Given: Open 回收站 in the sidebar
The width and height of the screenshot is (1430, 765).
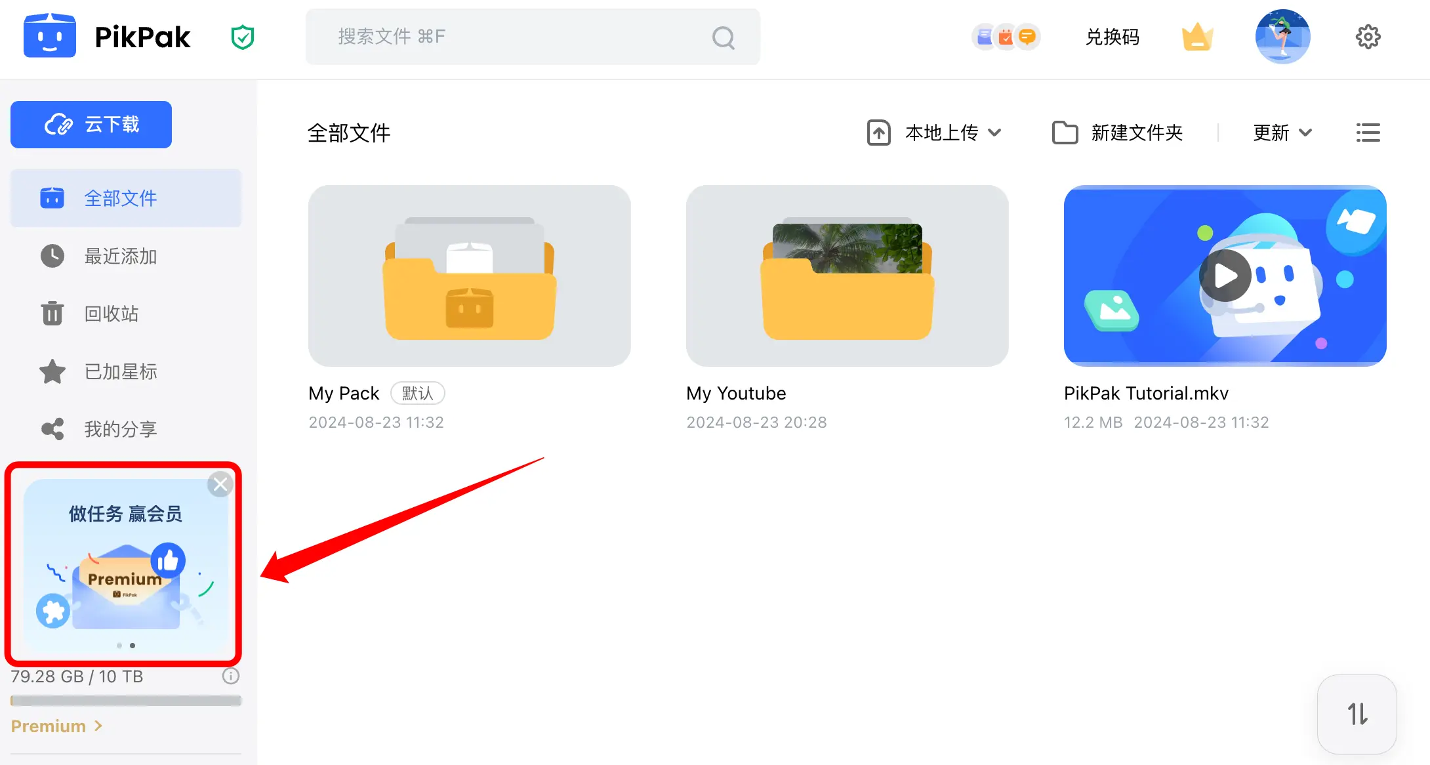Looking at the screenshot, I should point(126,314).
